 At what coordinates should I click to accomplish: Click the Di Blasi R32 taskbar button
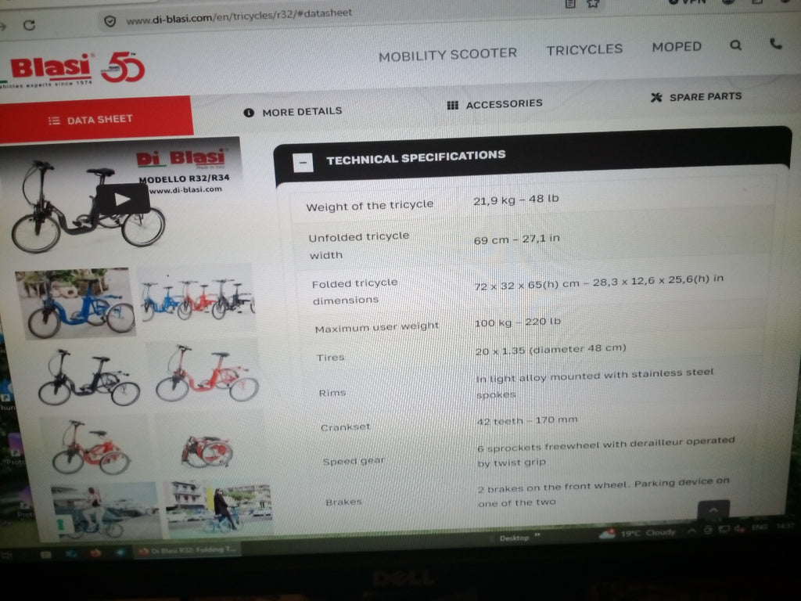[x=186, y=550]
